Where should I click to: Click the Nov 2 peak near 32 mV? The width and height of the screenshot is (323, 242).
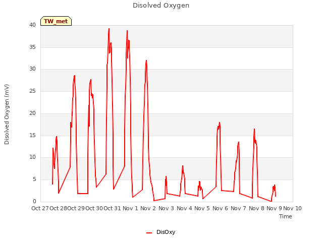(x=146, y=60)
